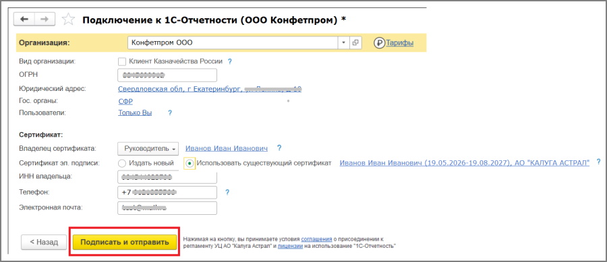Add this page to favorites with the star

[x=68, y=20]
